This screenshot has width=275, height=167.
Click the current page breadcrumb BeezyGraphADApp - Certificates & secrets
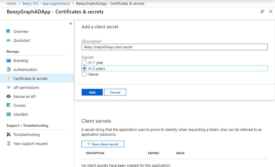coord(110,3)
